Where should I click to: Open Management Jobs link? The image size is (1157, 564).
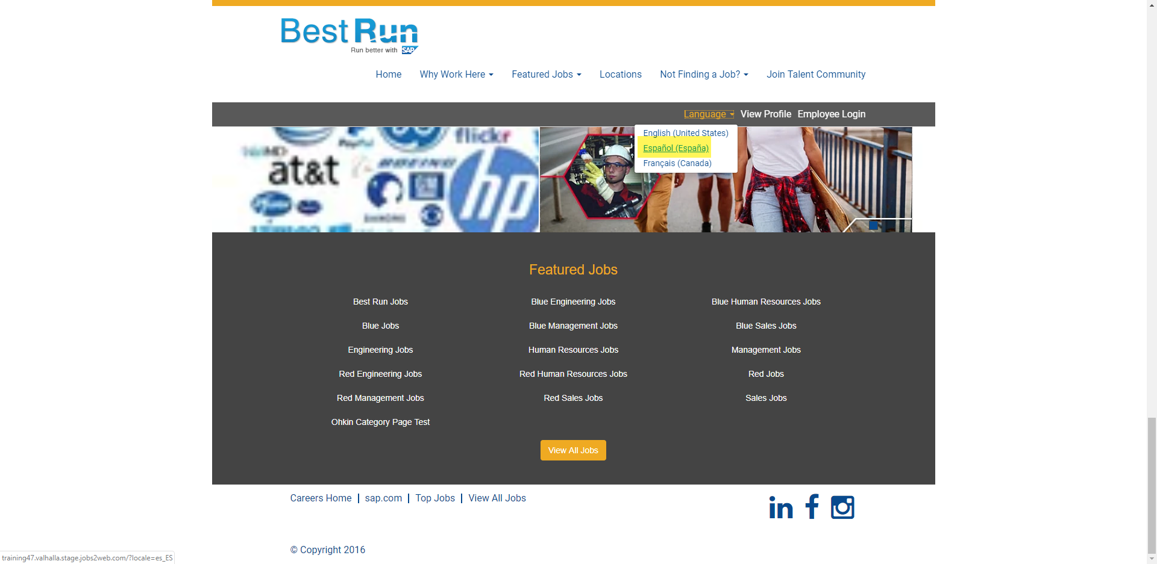tap(766, 350)
